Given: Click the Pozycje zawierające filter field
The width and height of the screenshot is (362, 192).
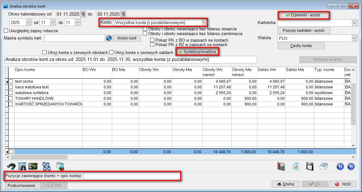Looking at the screenshot, I should [x=131, y=176].
